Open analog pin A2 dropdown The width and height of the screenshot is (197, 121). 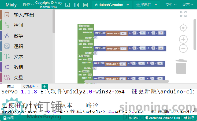click(122, 64)
